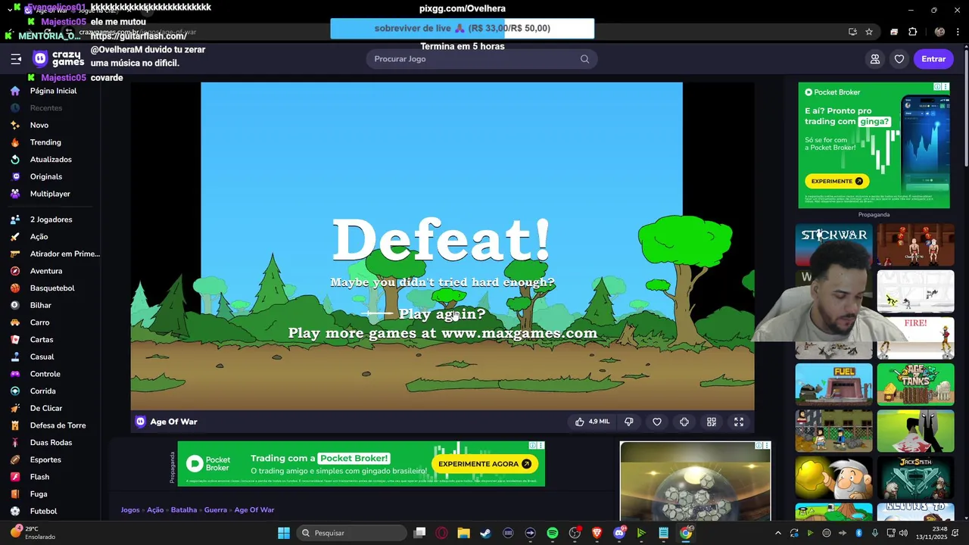Open Brave browser from the taskbar
Screen dimensions: 969x545
597,533
